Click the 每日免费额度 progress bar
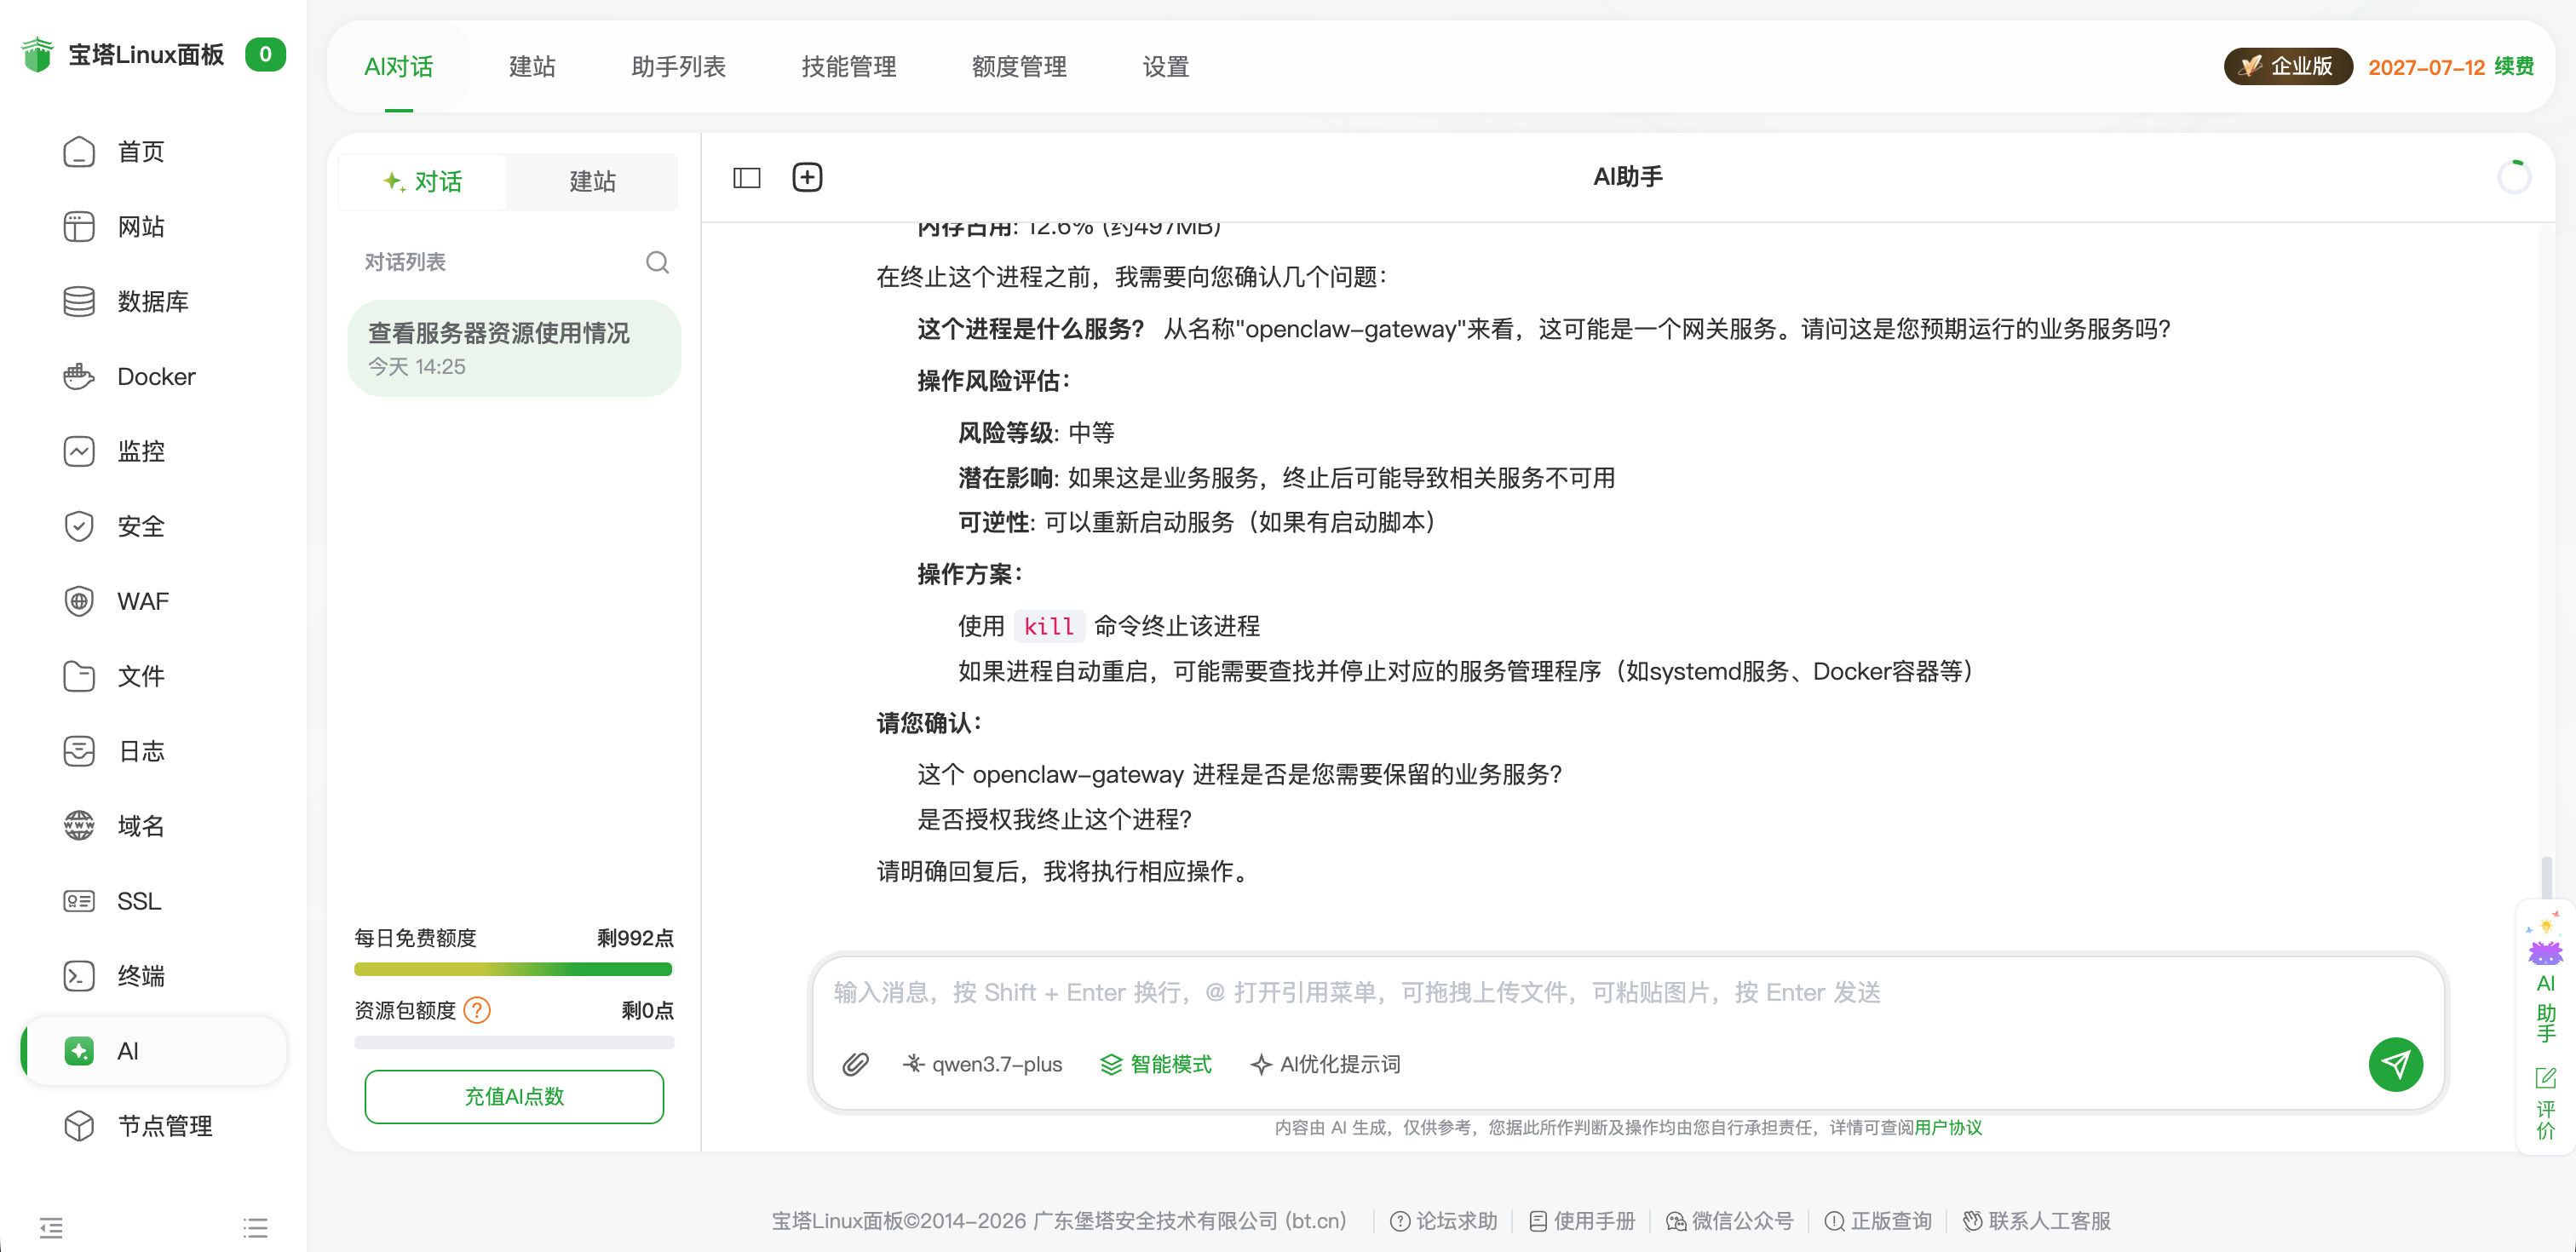Screen dimensions: 2576x1252 point(513,969)
